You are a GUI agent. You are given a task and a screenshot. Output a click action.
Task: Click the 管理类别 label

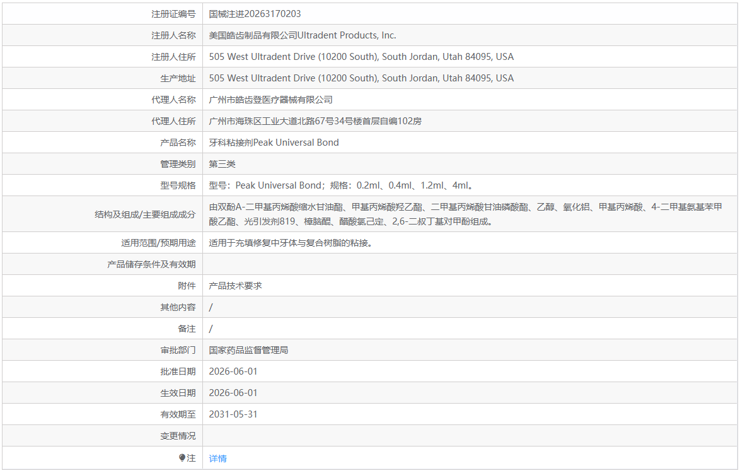pyautogui.click(x=178, y=164)
